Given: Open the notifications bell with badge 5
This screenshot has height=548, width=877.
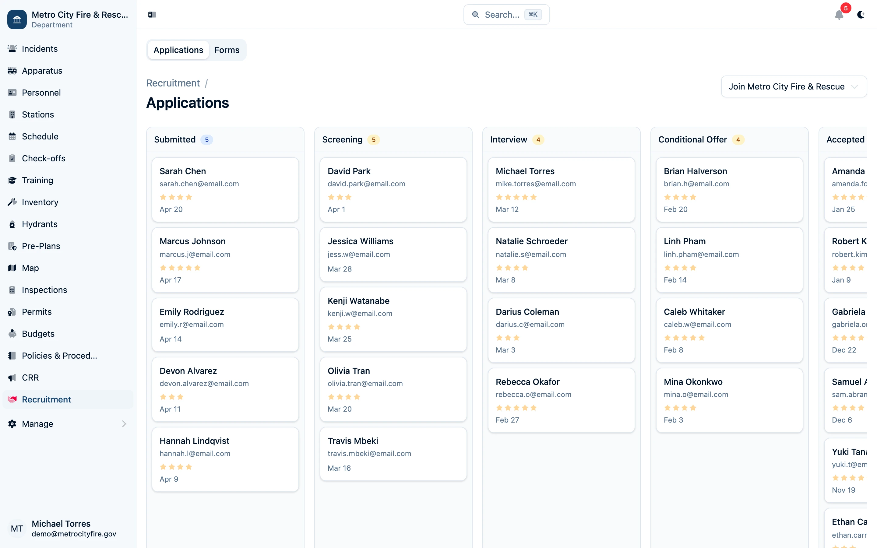Looking at the screenshot, I should 839,15.
